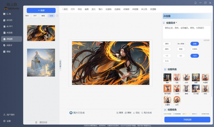
Task: Select the 1:1 aspect ratio option
Action: coord(167,56)
